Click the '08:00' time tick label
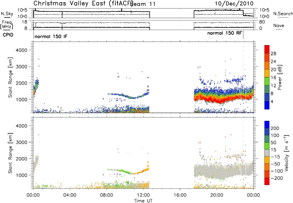 point(107,195)
